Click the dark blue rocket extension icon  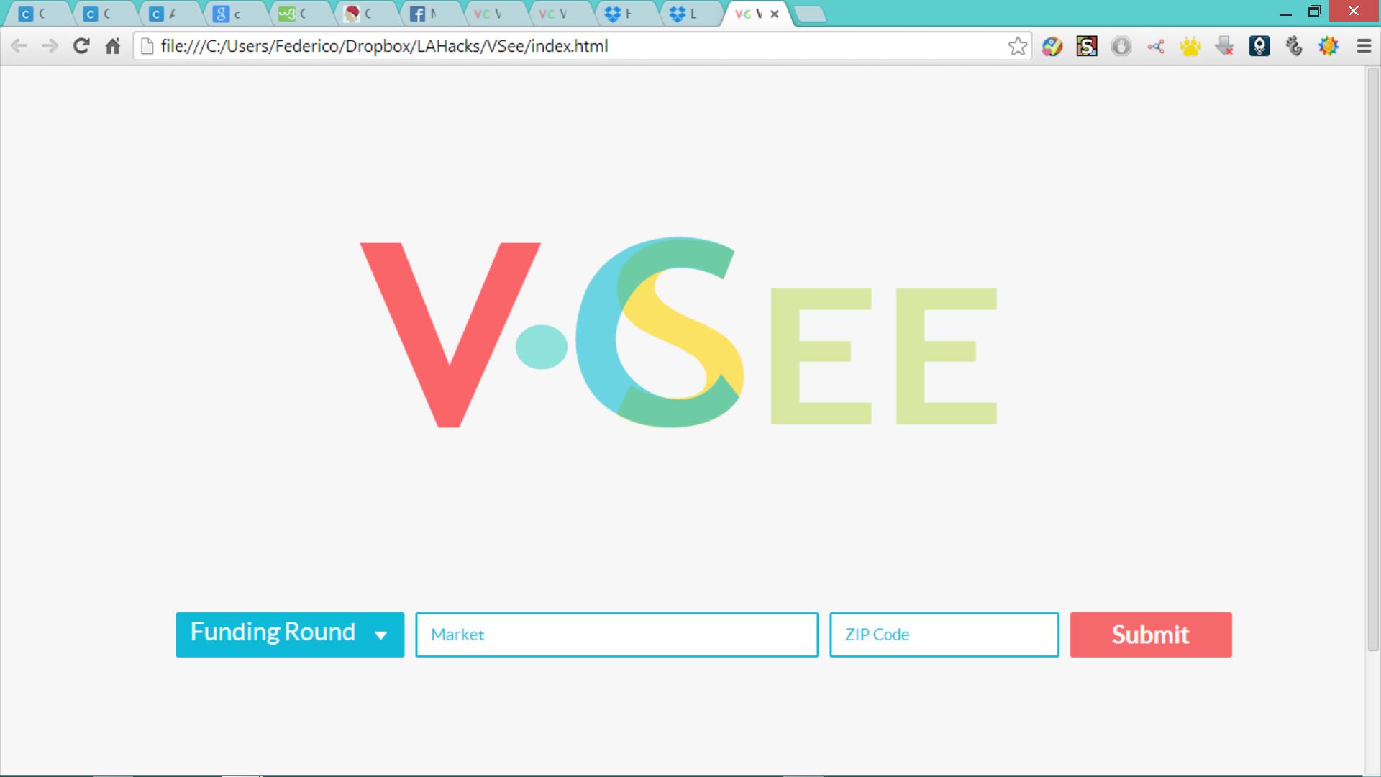coord(1259,47)
